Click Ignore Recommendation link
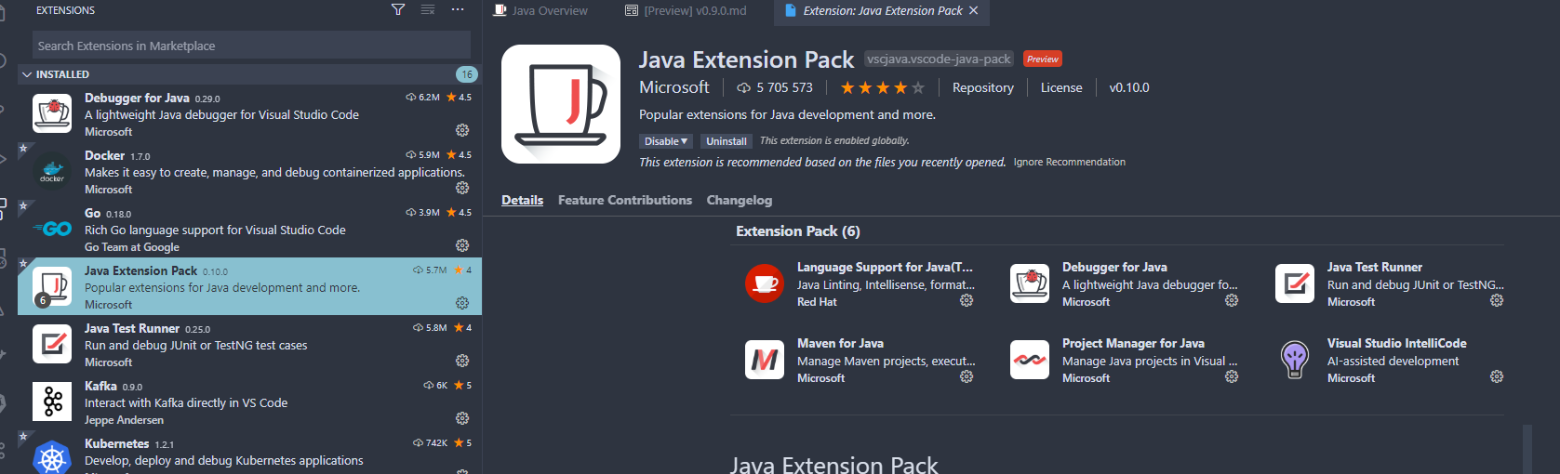Screen dimensions: 1560x474 pos(1070,162)
